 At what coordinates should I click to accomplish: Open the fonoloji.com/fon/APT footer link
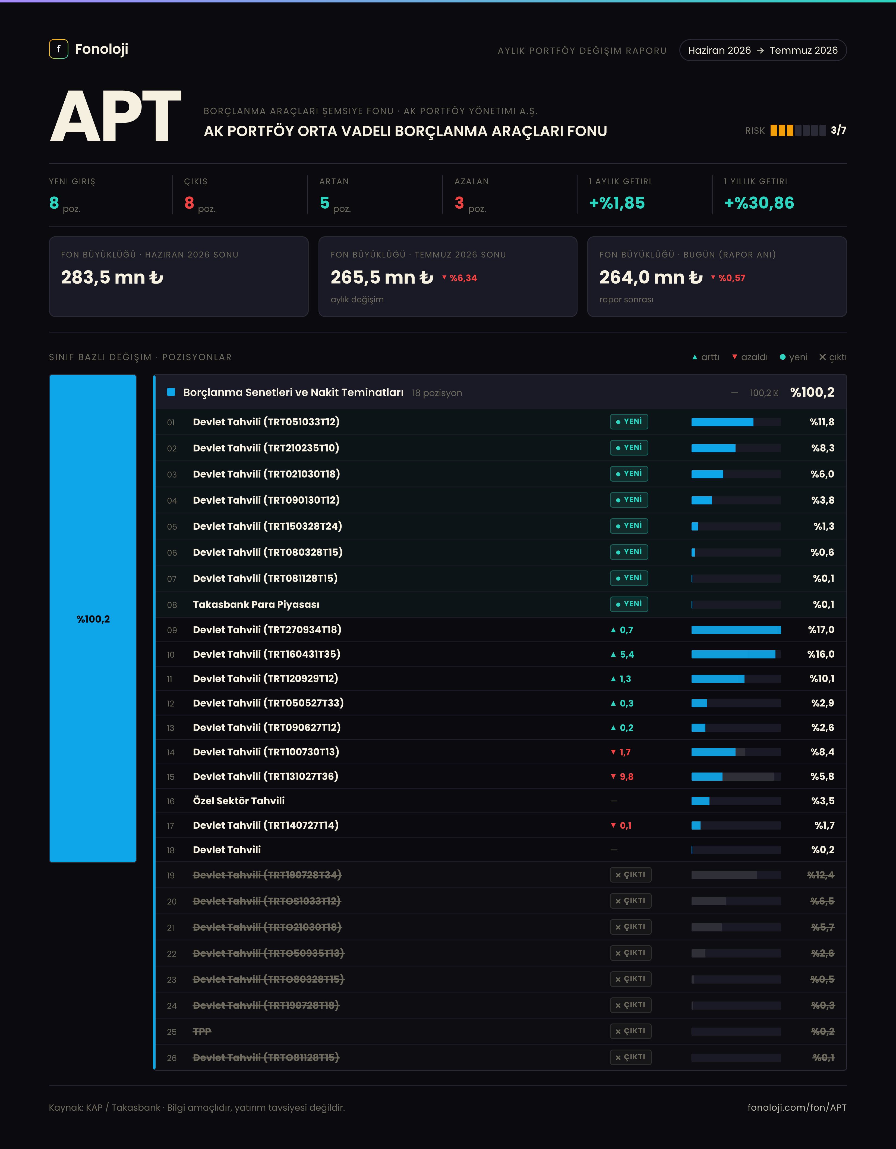coord(797,1107)
